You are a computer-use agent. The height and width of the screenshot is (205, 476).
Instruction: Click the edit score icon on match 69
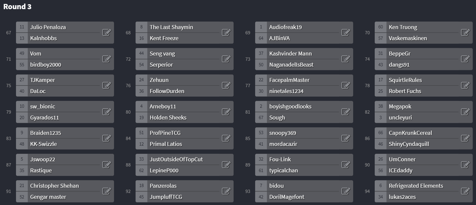click(346, 32)
